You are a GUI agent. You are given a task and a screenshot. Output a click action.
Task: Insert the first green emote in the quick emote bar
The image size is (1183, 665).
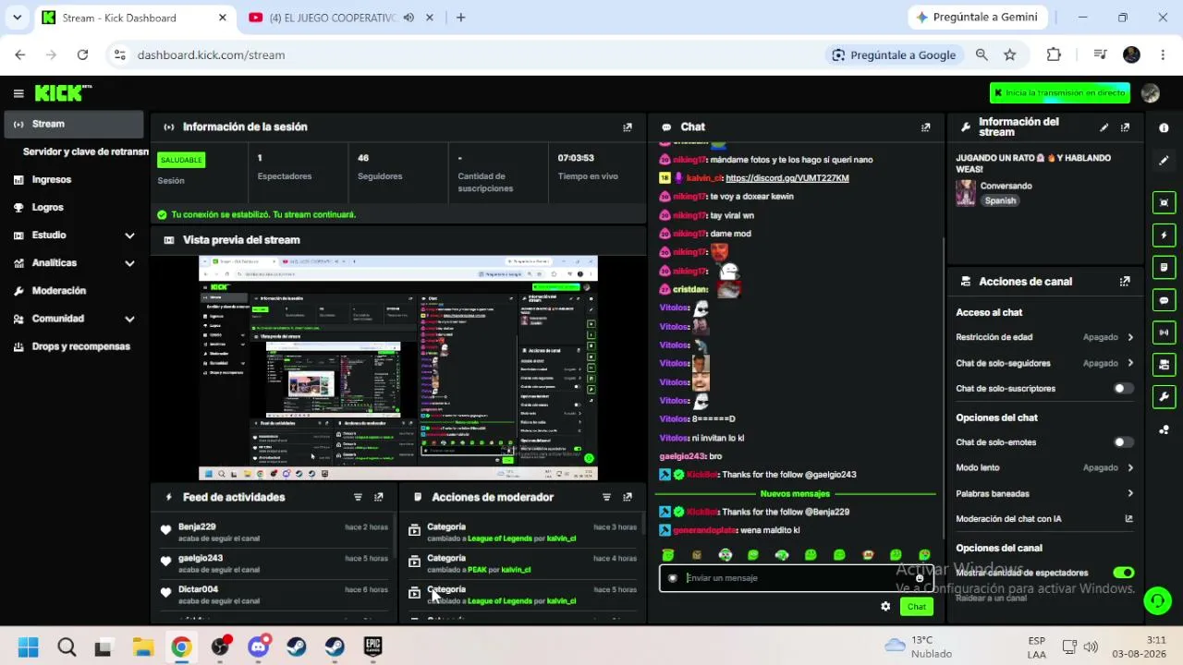[668, 555]
